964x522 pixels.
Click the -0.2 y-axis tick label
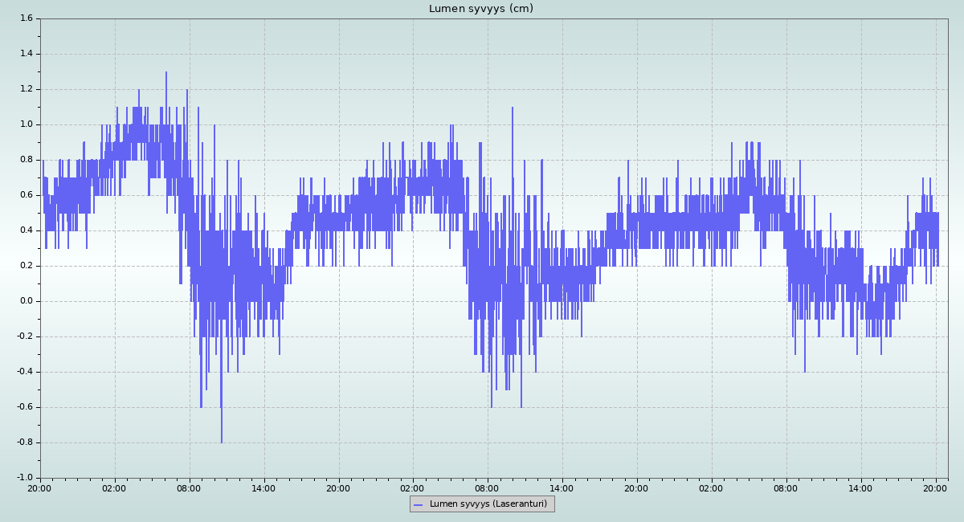(24, 336)
